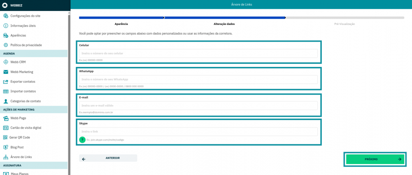Click the Gerar QR Code icon

point(6,137)
